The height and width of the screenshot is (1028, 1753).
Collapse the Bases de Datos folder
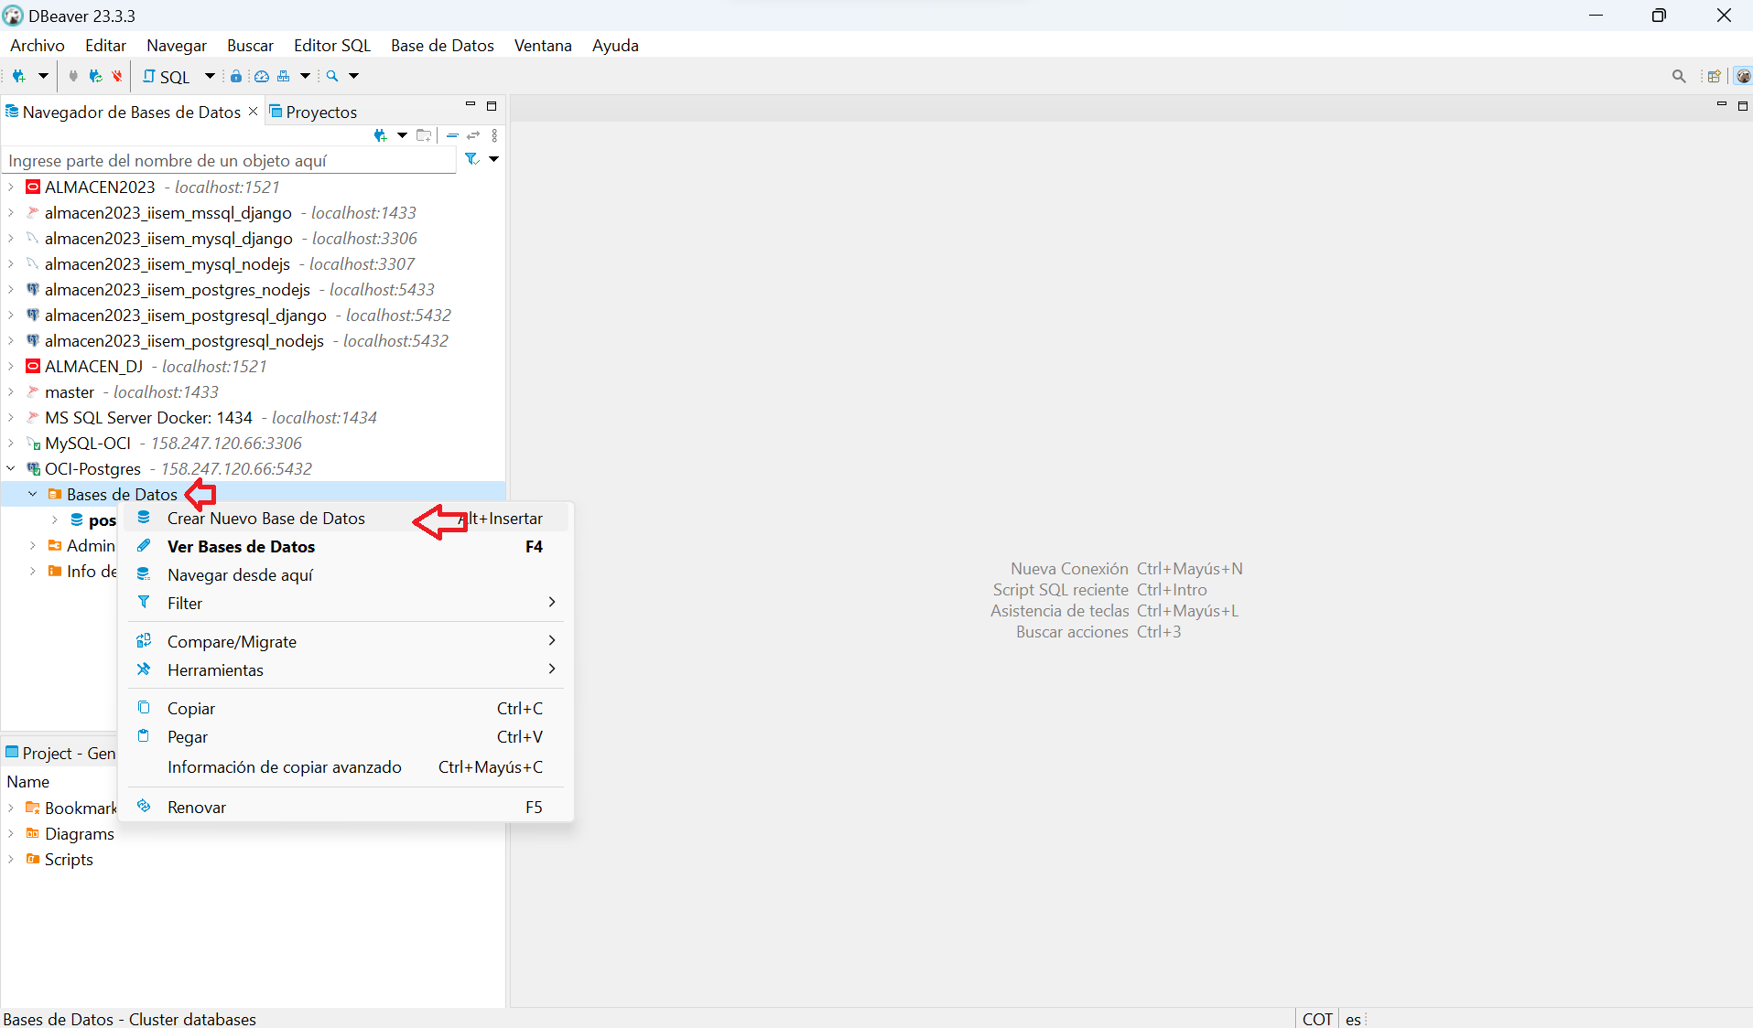[x=33, y=494]
